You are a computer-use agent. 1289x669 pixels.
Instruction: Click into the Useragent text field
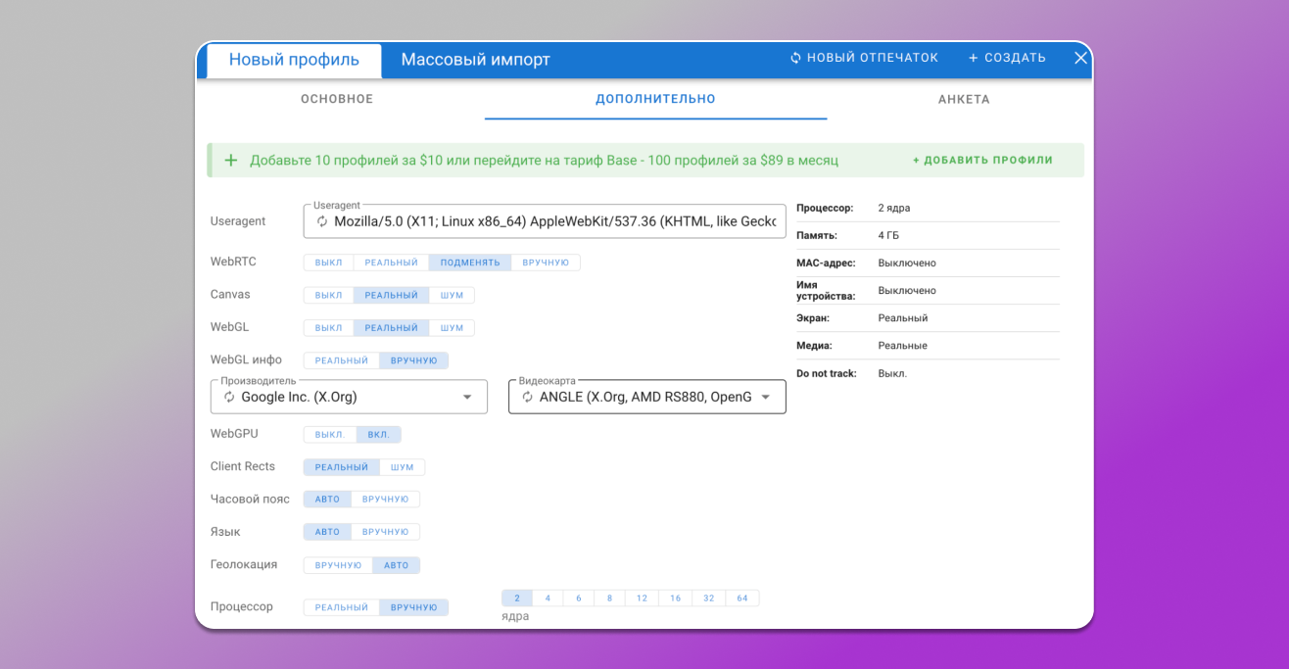554,221
